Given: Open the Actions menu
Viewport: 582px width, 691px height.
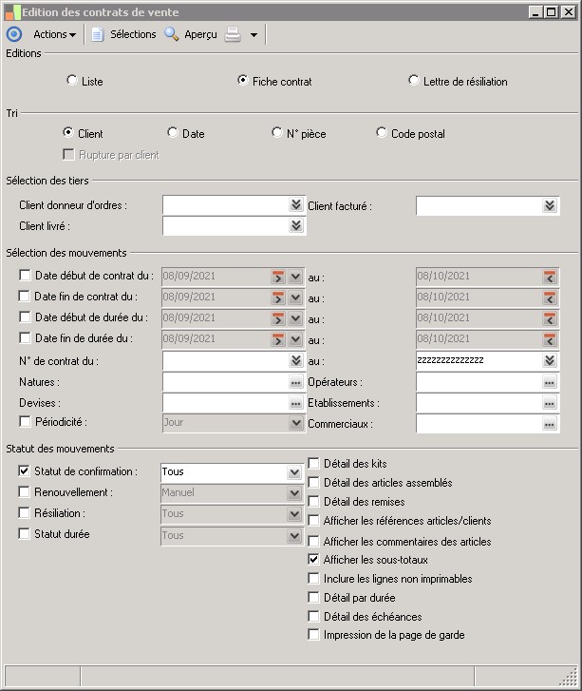Looking at the screenshot, I should [54, 34].
